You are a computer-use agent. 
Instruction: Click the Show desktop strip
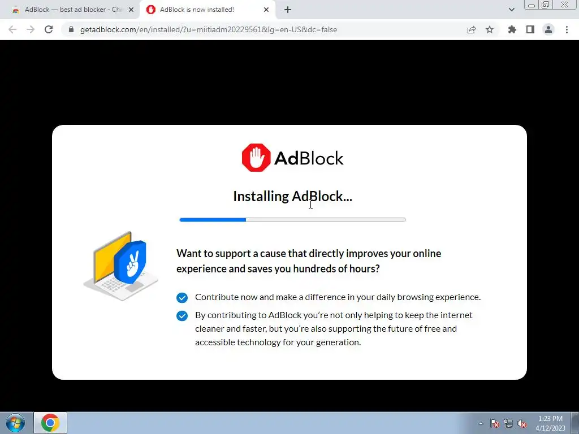click(575, 423)
